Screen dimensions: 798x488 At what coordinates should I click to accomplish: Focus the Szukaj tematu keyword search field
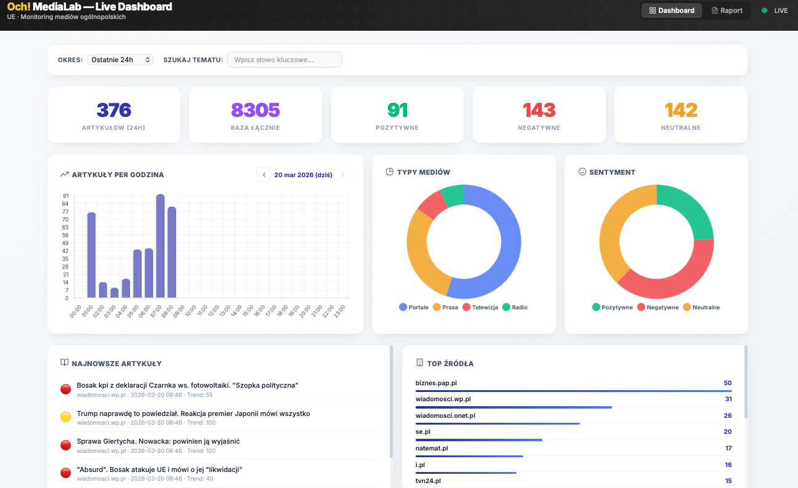284,60
